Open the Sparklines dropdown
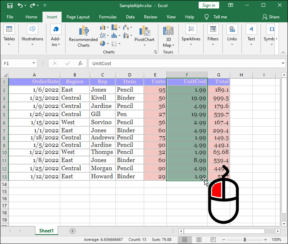This screenshot has width=288, height=244. (191, 35)
